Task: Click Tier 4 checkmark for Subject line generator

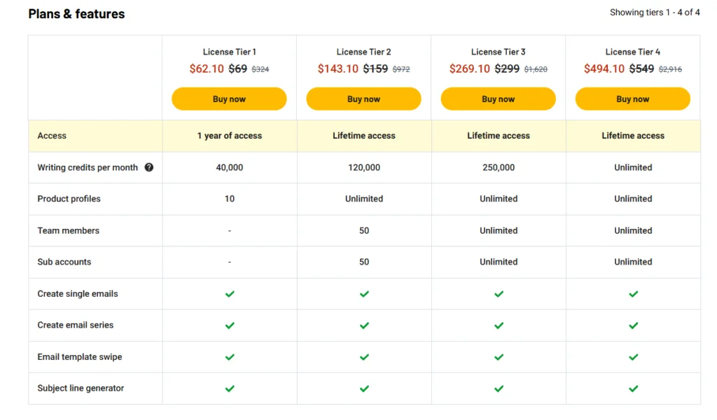Action: (x=633, y=388)
